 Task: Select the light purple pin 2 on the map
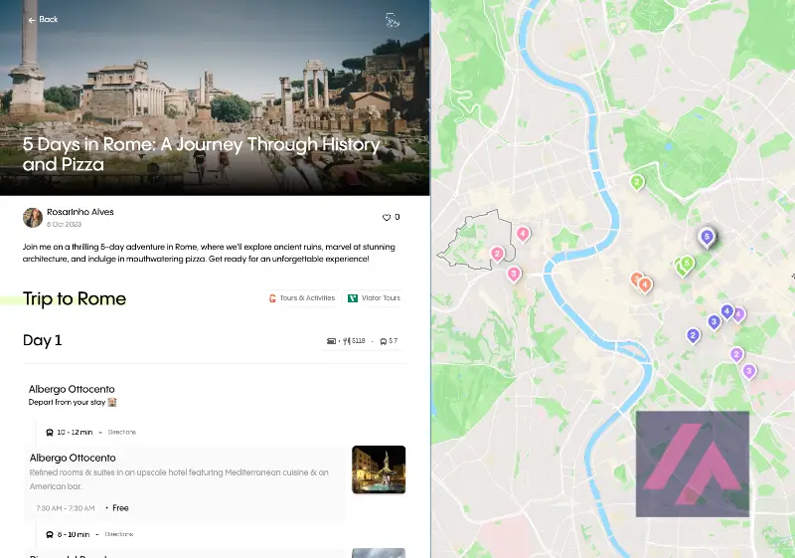click(736, 354)
